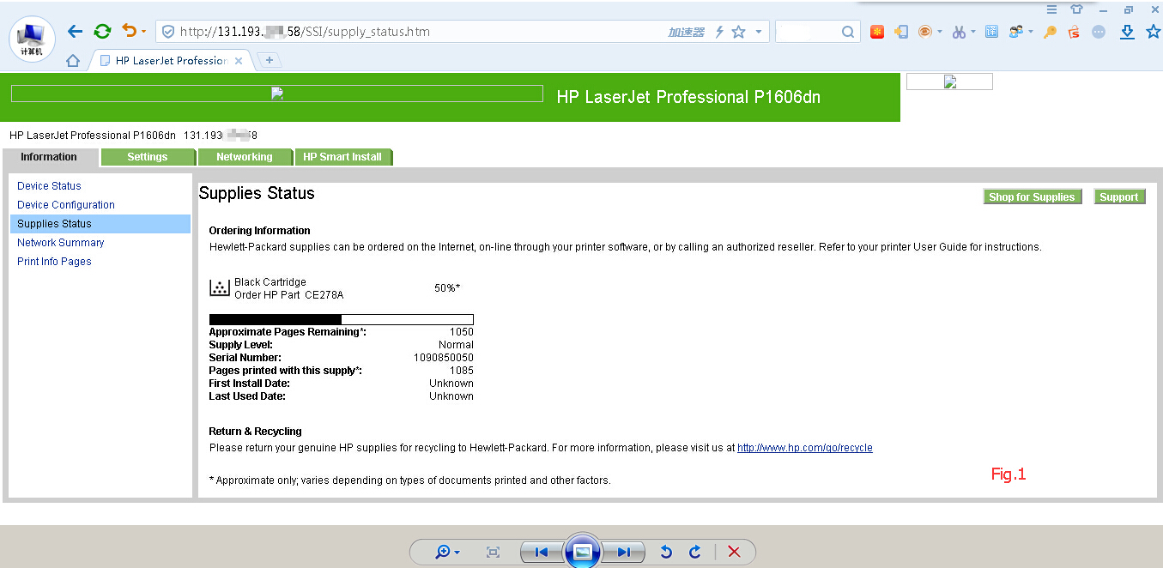Click the green refresh icon
Screen dimensions: 1163x568
coord(102,32)
